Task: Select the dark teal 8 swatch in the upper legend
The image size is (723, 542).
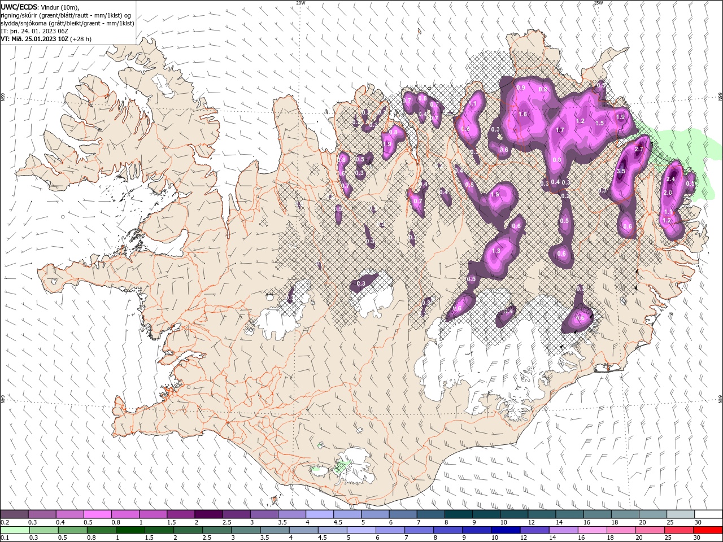Action: (458, 514)
